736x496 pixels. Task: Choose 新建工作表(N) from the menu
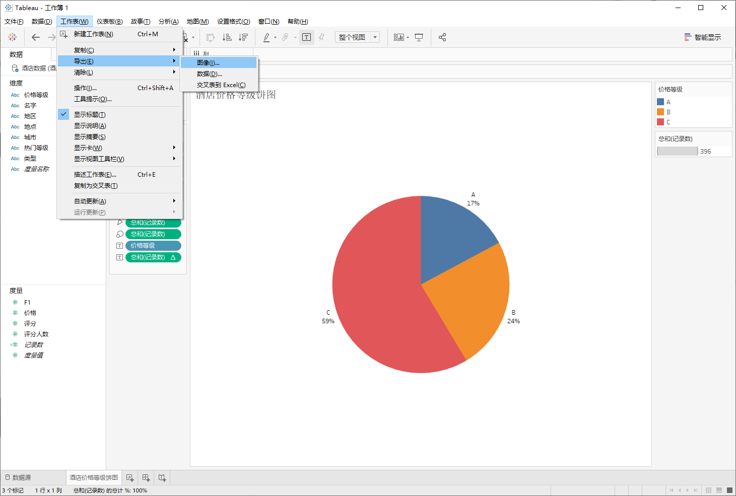(x=120, y=34)
